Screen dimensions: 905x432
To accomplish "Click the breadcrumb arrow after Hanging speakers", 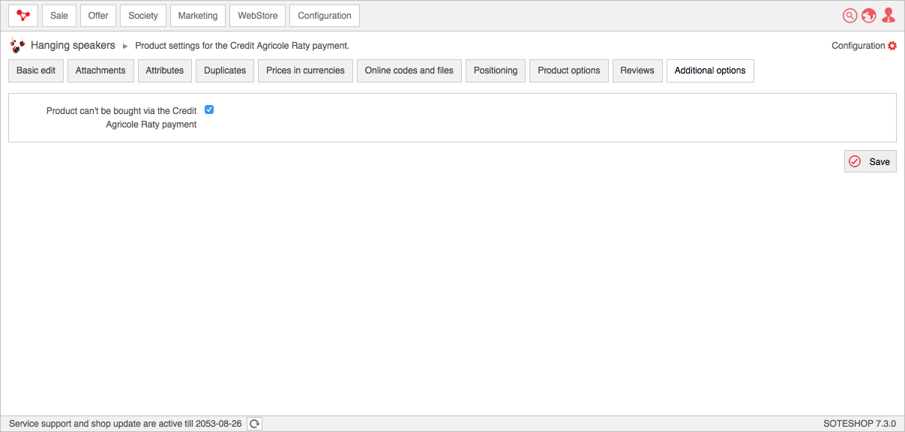I will (125, 46).
